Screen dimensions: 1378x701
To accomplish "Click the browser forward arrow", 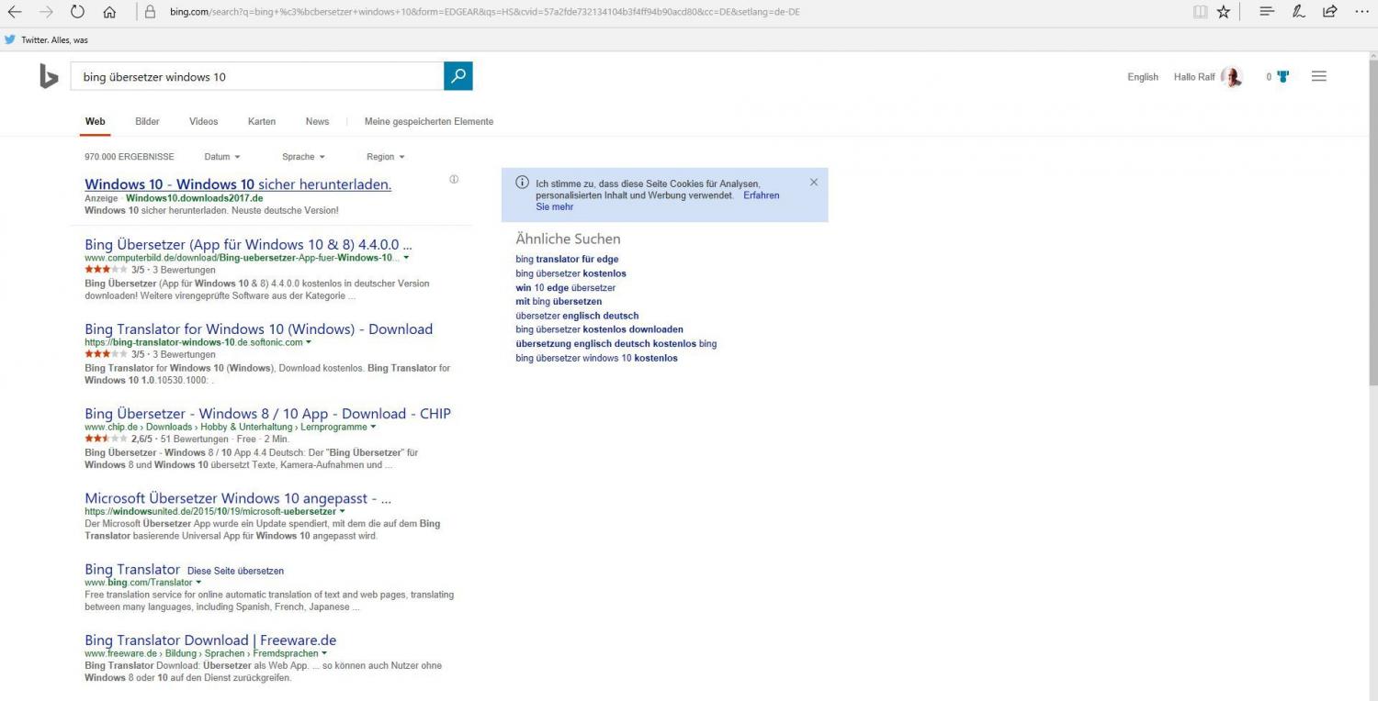I will 46,12.
